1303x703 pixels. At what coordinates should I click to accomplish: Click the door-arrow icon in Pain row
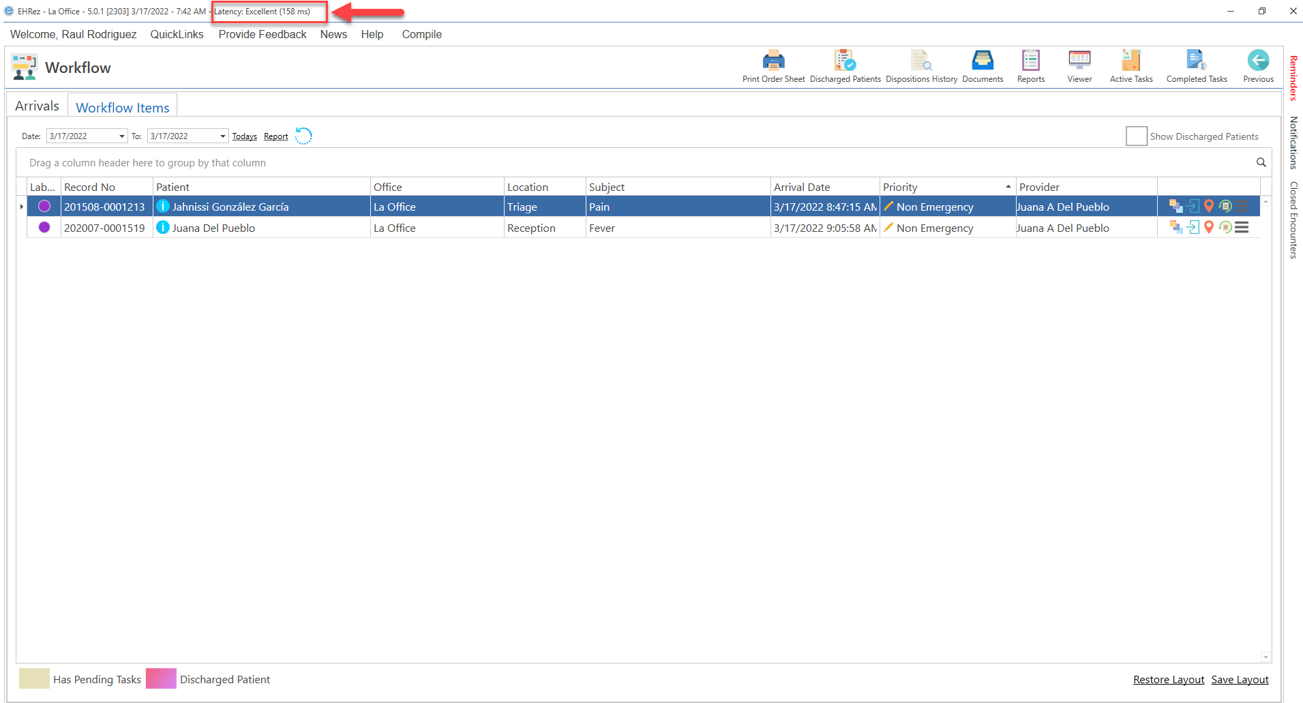[1193, 206]
